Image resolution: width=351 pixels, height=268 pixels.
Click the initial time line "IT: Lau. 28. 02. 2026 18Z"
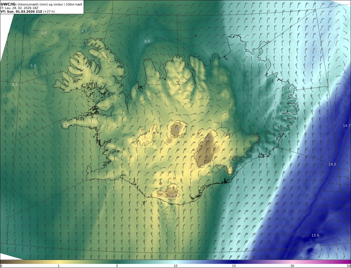(x=19, y=8)
